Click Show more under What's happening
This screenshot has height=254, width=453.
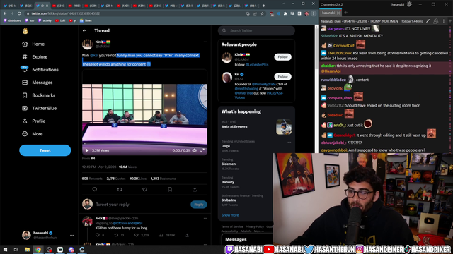[x=230, y=215]
